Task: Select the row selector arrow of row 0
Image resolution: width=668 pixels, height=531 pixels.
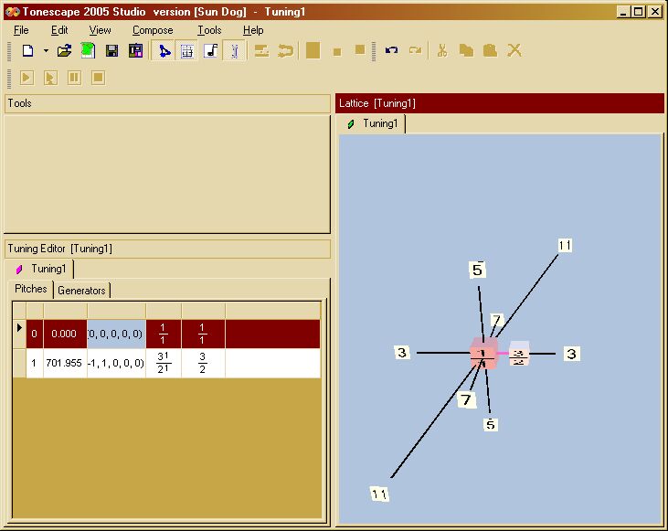Action: pos(19,334)
